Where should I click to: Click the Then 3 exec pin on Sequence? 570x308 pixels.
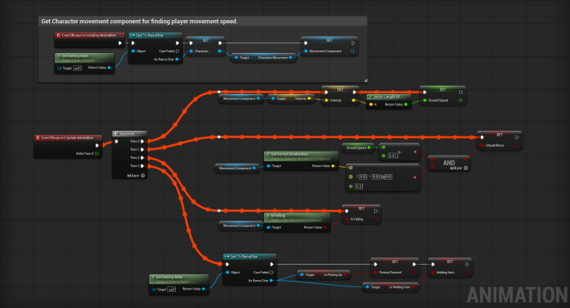pos(142,166)
